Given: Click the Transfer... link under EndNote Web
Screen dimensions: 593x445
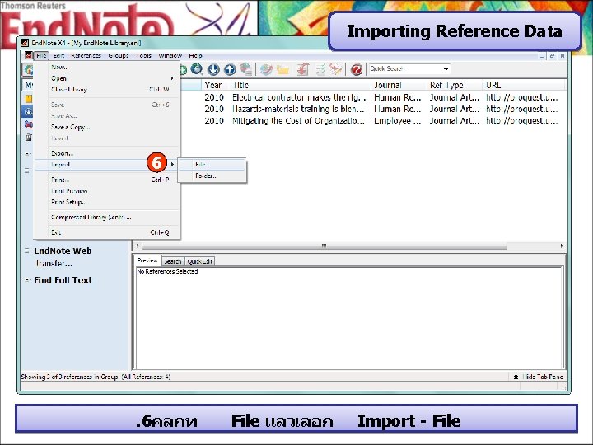Looking at the screenshot, I should (54, 264).
